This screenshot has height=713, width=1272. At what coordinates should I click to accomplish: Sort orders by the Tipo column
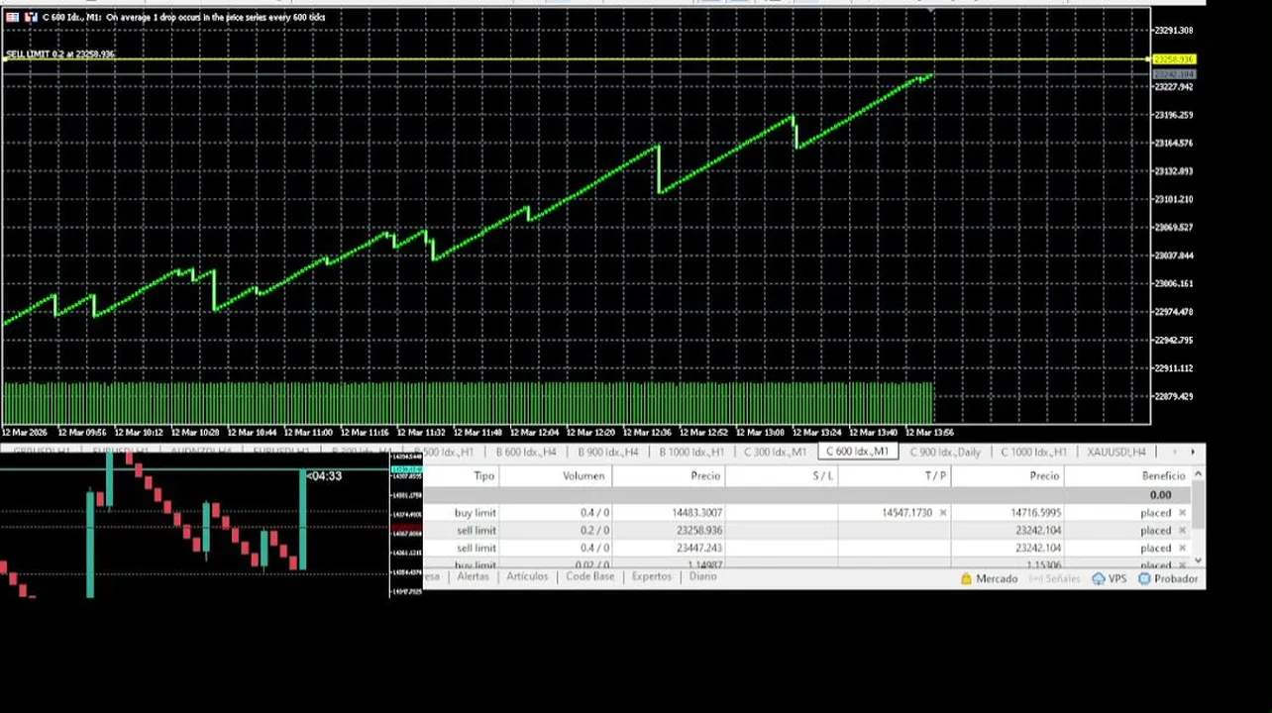(x=462, y=475)
